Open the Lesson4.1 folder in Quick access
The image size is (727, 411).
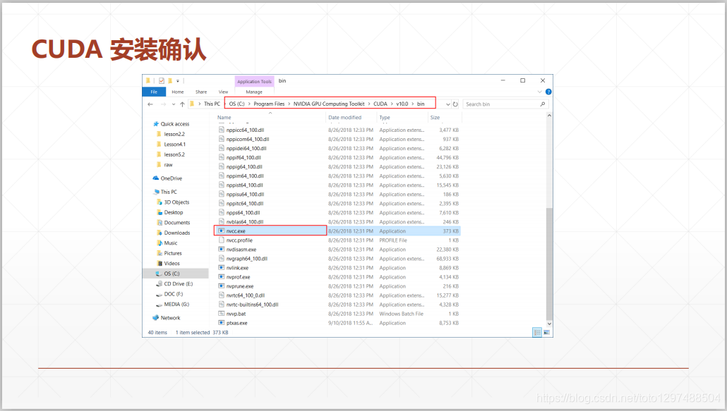coord(171,145)
